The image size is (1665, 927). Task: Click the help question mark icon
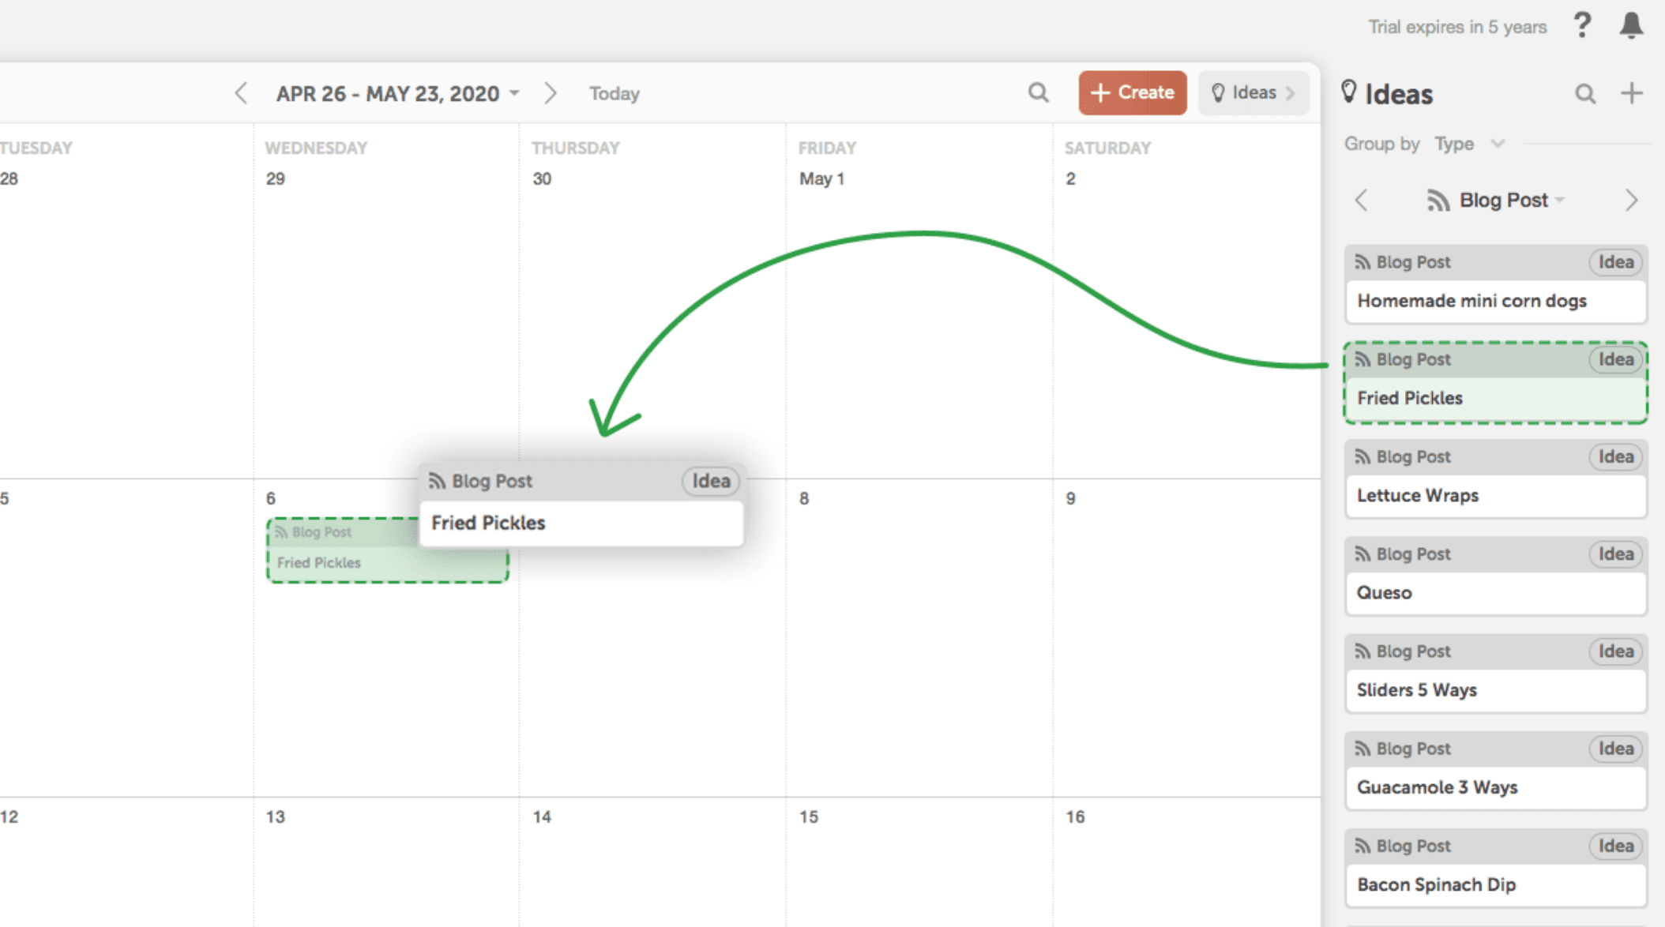click(x=1582, y=26)
